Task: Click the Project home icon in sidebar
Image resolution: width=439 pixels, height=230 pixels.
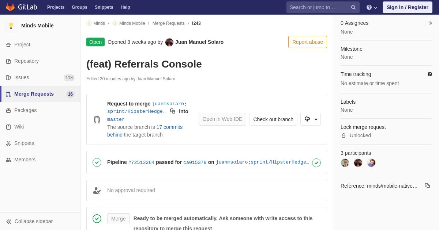Action: pos(8,45)
